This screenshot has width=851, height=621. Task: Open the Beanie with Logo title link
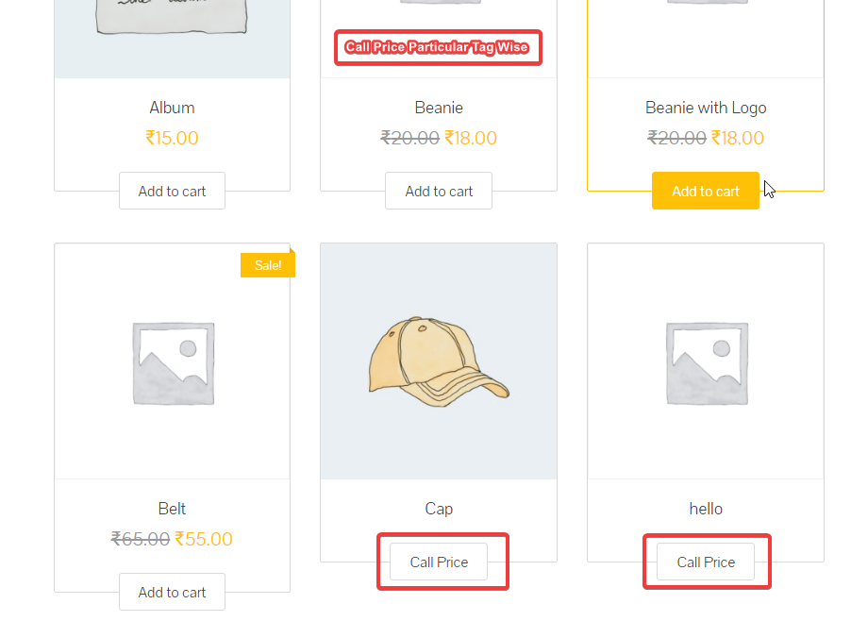coord(706,108)
